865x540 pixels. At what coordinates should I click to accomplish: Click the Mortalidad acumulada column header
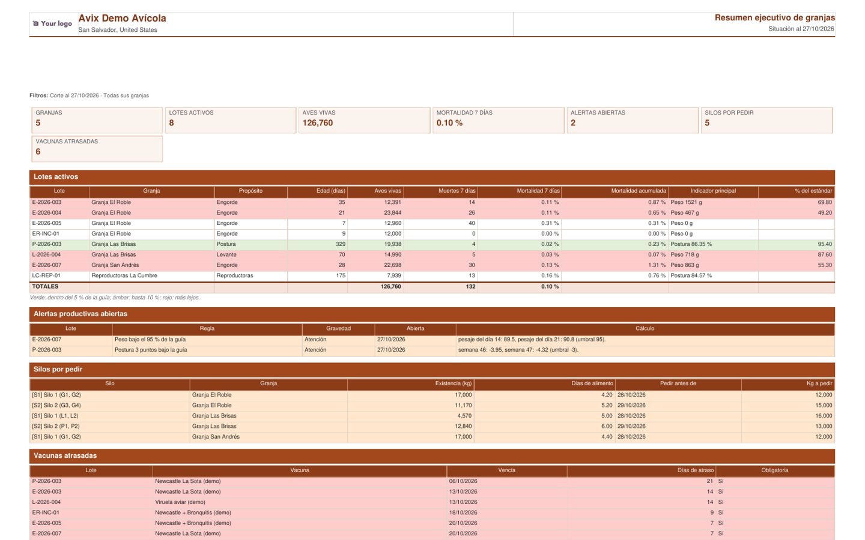tap(615, 191)
